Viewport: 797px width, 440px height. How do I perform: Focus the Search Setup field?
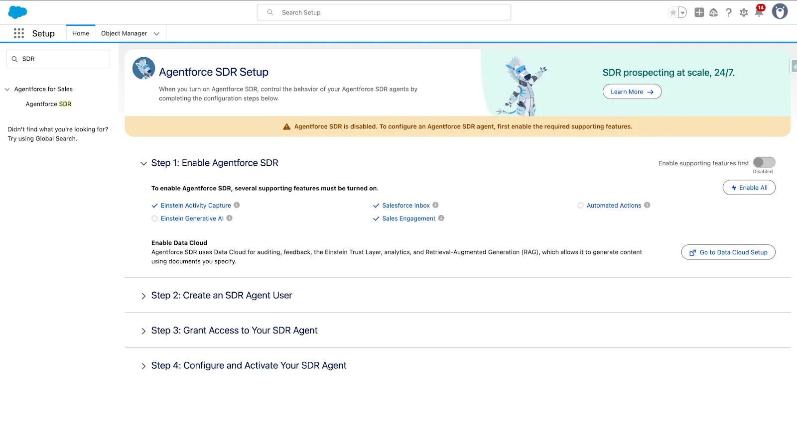click(x=384, y=12)
